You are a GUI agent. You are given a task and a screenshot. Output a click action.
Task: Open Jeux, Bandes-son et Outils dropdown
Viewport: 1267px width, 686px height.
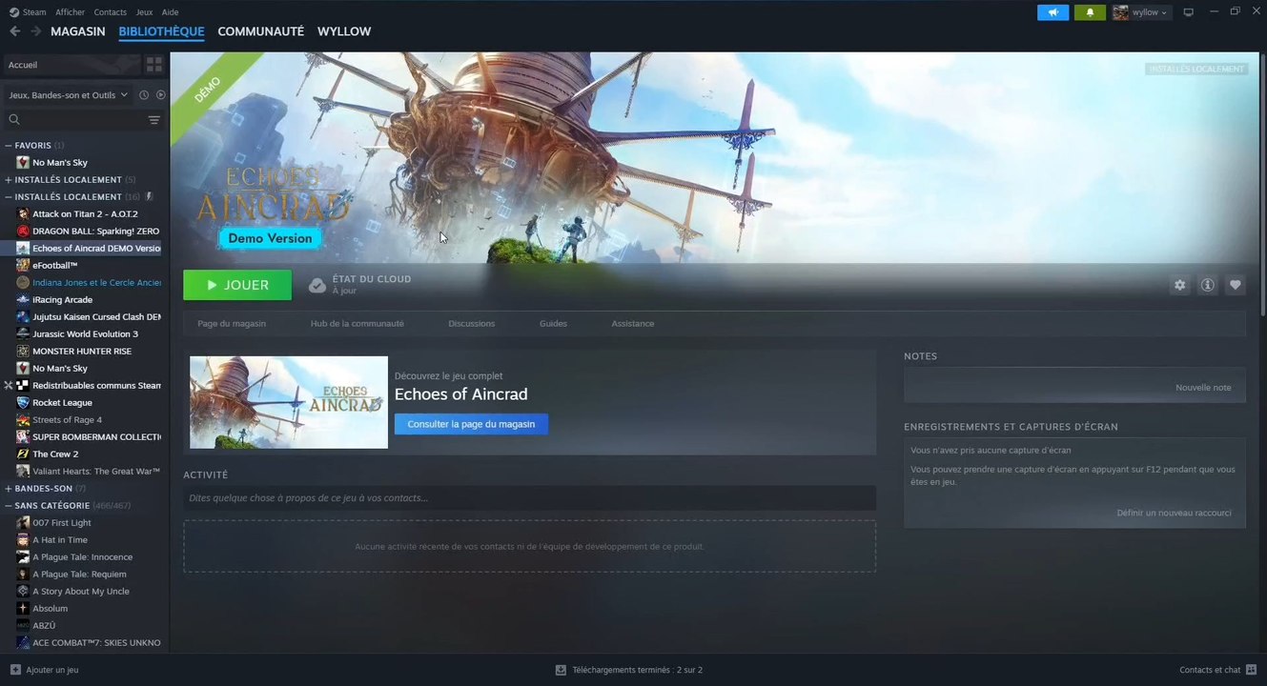click(68, 95)
